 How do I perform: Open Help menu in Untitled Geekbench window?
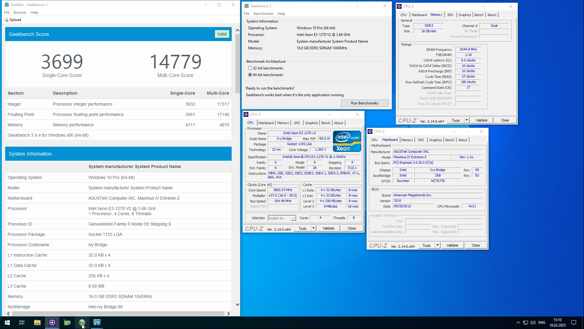[x=34, y=12]
